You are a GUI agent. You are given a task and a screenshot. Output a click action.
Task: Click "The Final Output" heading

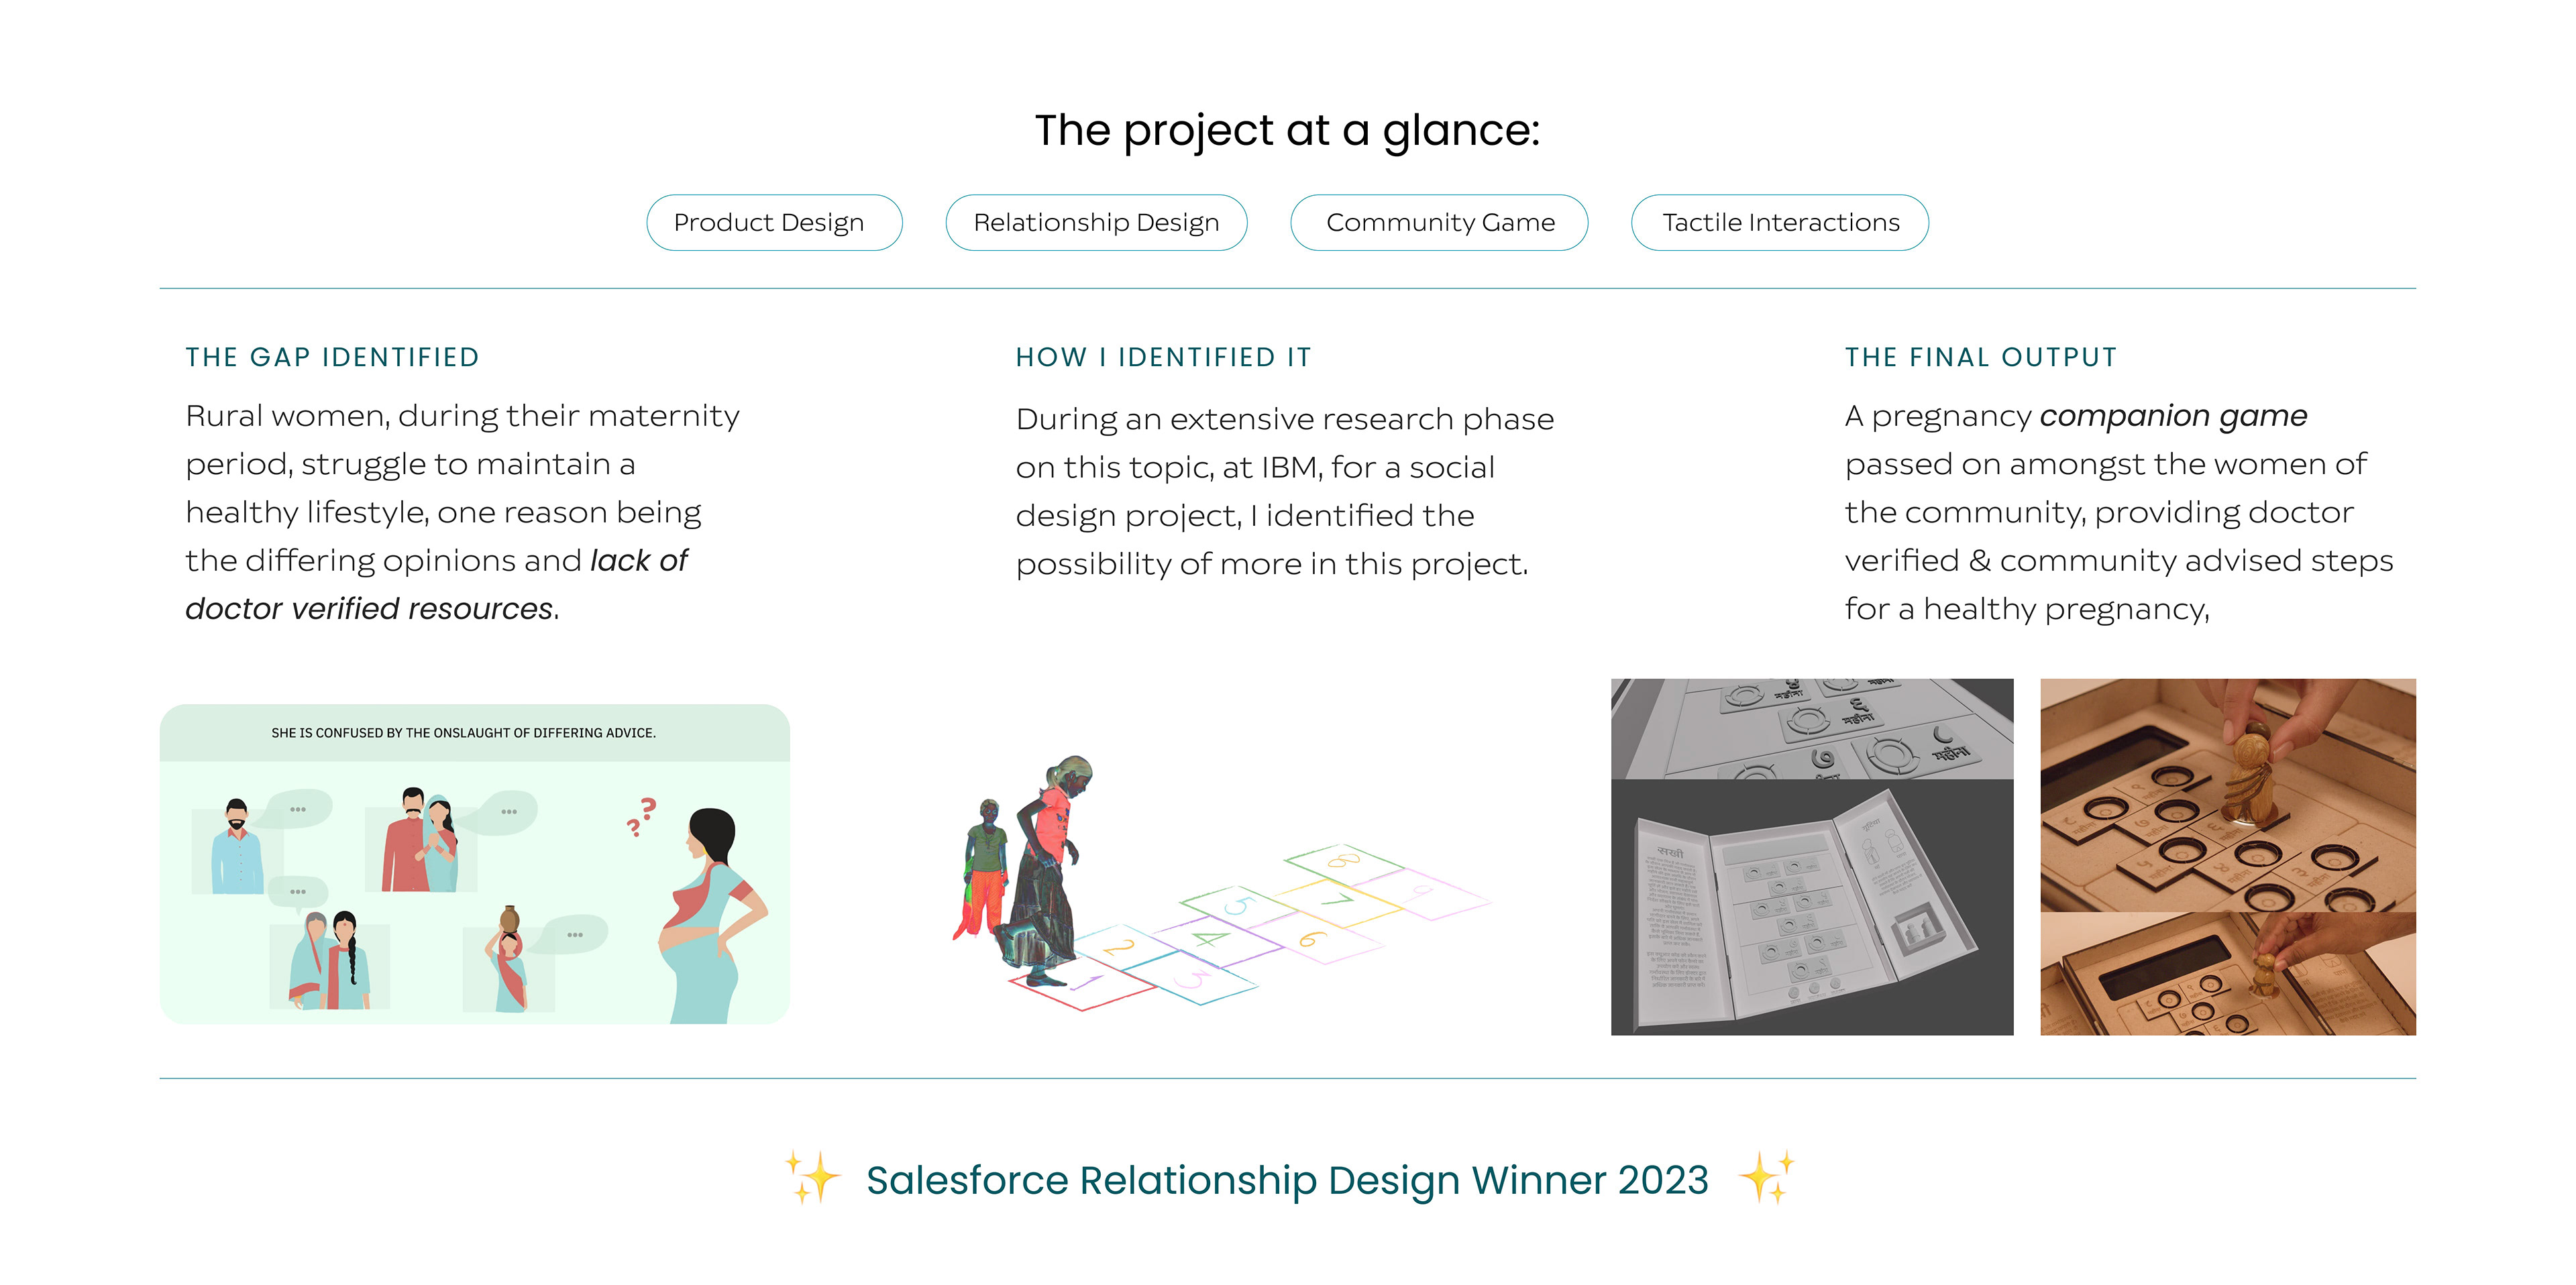pyautogui.click(x=1981, y=357)
